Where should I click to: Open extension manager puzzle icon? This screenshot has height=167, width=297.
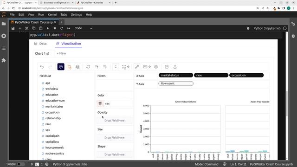click(x=4, y=60)
